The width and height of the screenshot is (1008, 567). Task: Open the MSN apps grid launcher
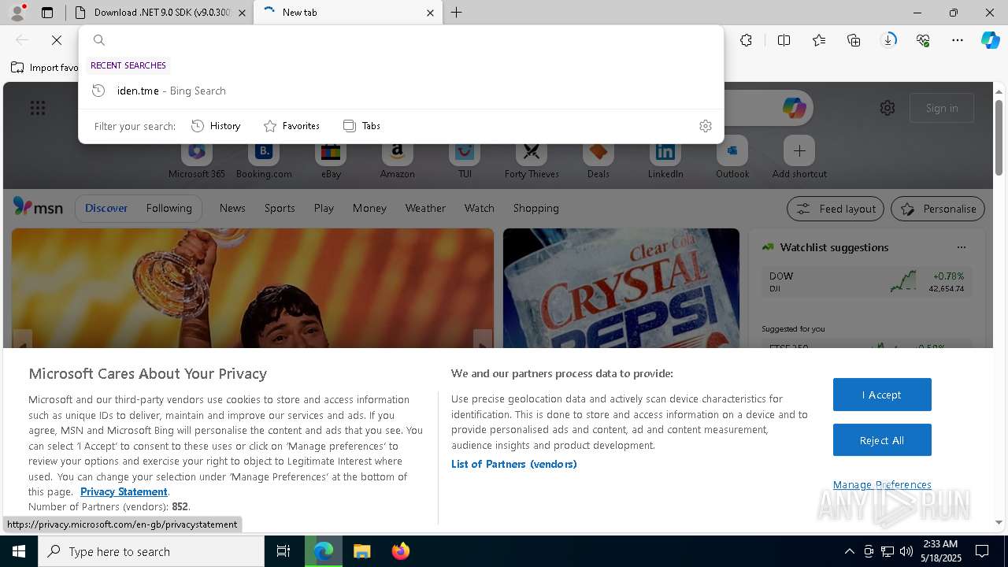point(38,108)
